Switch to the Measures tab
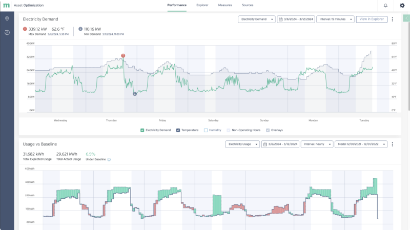Screen dimensions: 410x230 (225, 5)
